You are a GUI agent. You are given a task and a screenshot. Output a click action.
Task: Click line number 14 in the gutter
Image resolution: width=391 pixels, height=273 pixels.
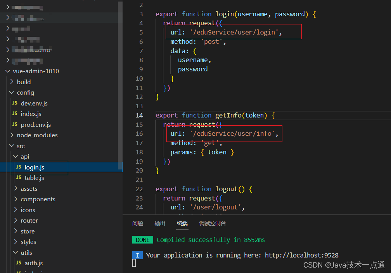pos(139,116)
